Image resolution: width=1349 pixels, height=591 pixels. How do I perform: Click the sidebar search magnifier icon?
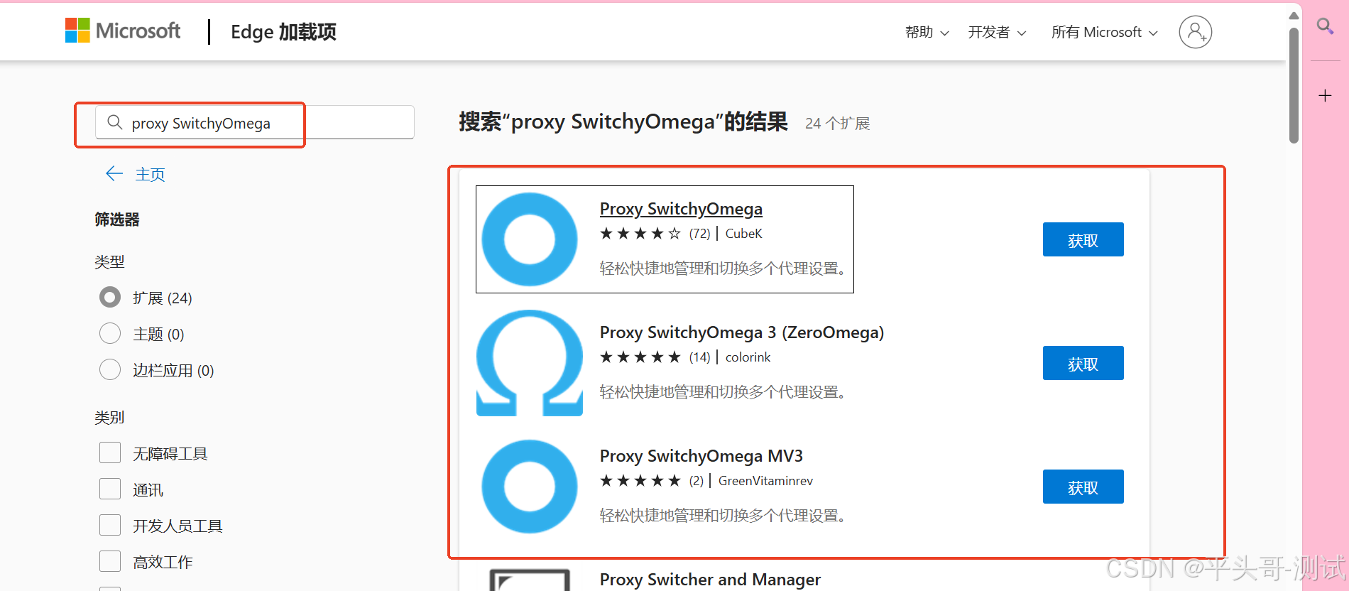coord(1325,27)
